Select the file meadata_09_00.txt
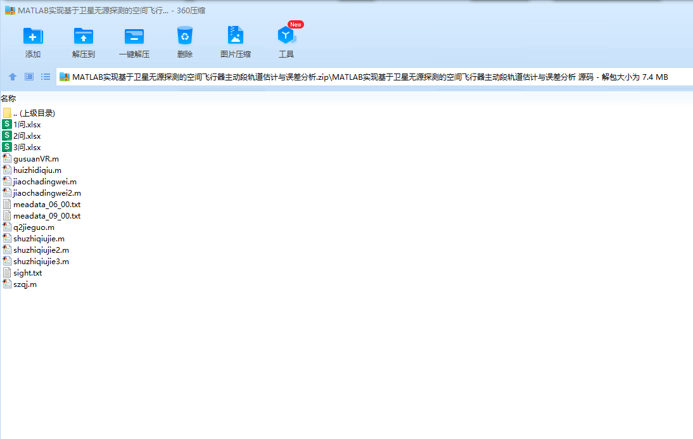 pyautogui.click(x=42, y=216)
